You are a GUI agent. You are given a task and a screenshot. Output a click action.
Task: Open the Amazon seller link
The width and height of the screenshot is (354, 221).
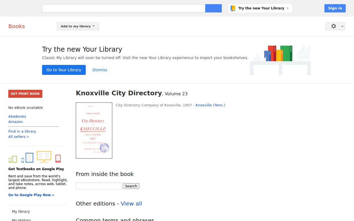click(15, 122)
